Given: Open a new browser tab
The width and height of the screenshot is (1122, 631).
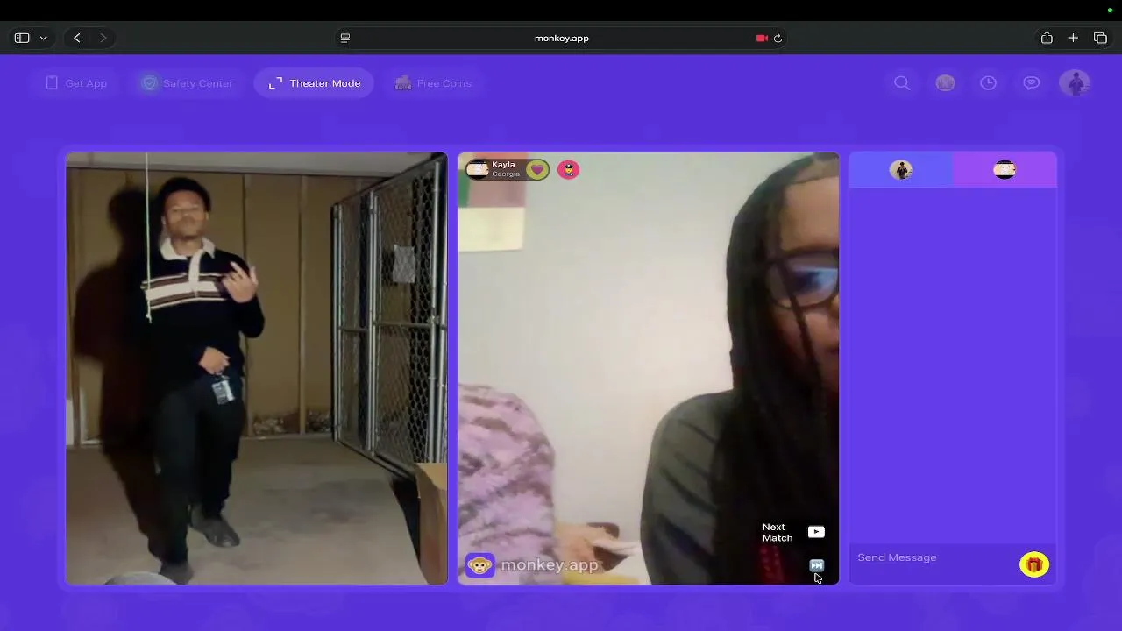Looking at the screenshot, I should point(1073,38).
